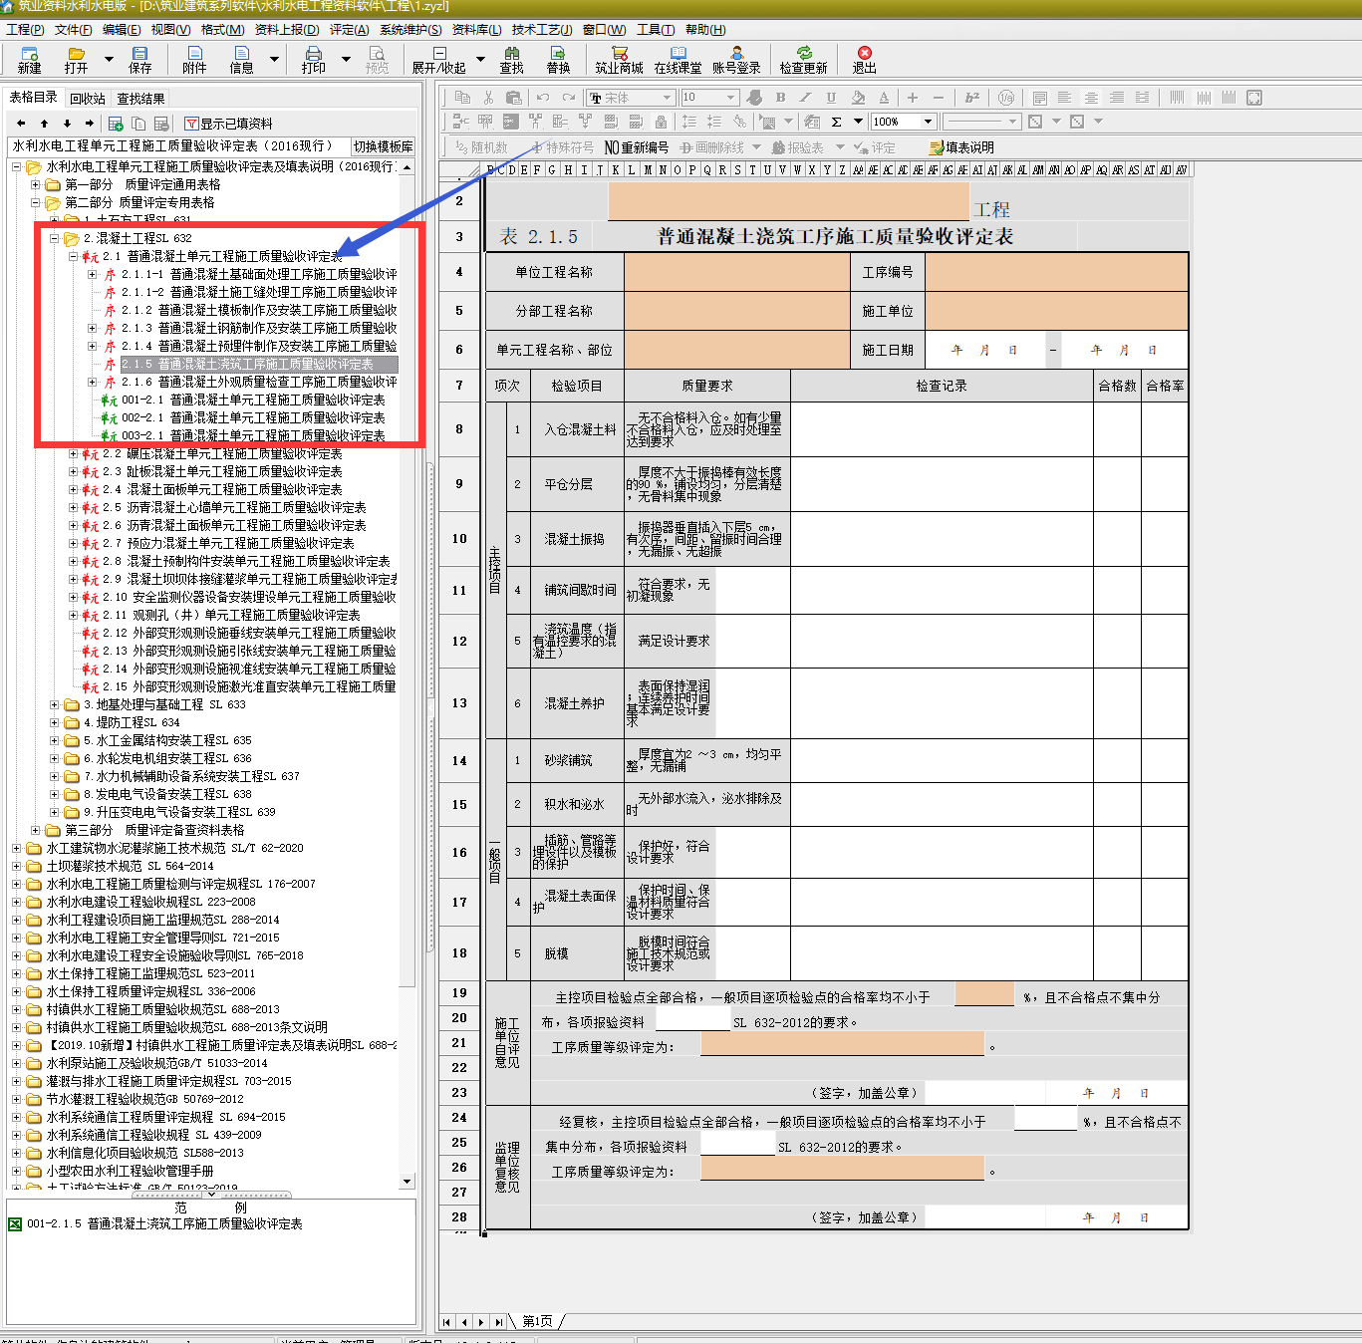Viewport: 1362px width, 1343px height.
Task: Open the 信息 (Info) tool
Action: [x=241, y=60]
